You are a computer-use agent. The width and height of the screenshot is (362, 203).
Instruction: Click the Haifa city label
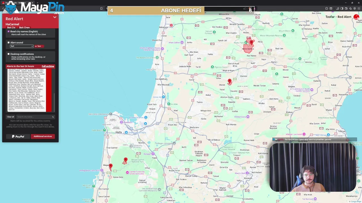(x=118, y=132)
